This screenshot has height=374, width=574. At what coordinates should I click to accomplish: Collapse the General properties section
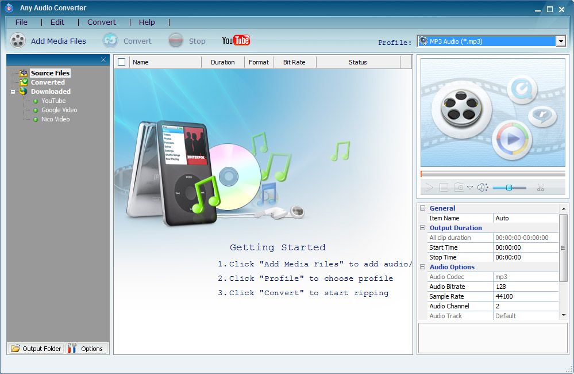(x=422, y=208)
